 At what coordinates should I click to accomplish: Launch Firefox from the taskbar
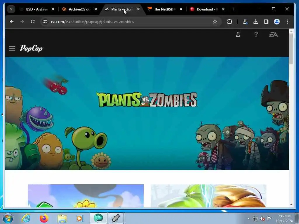pos(44,218)
